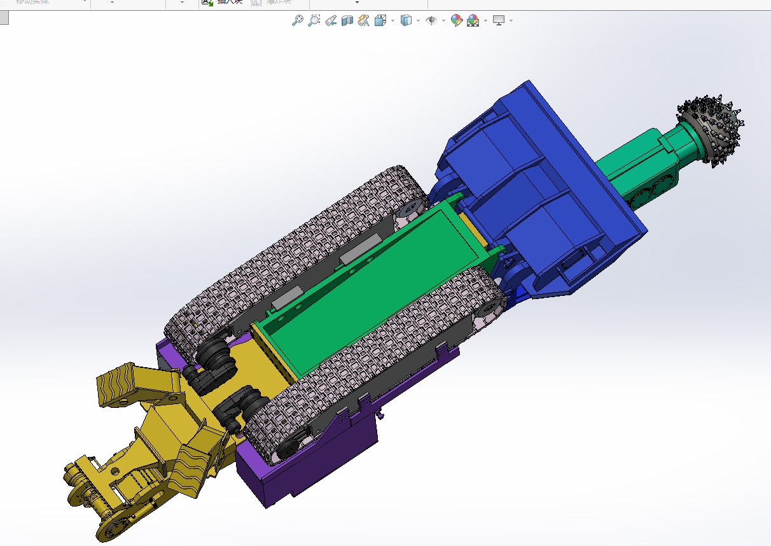Screen dimensions: 771x546
Task: Click the View Orientation cube icon
Action: 380,20
